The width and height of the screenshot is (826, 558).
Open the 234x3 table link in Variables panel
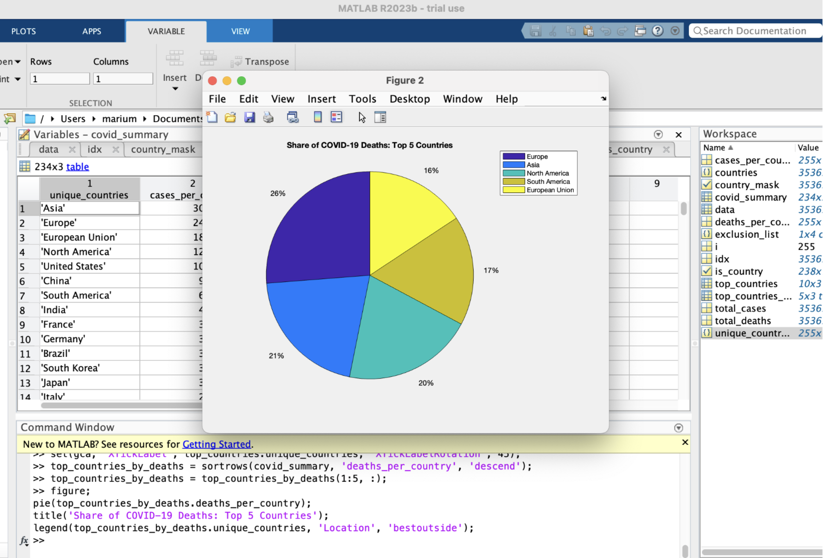(77, 166)
